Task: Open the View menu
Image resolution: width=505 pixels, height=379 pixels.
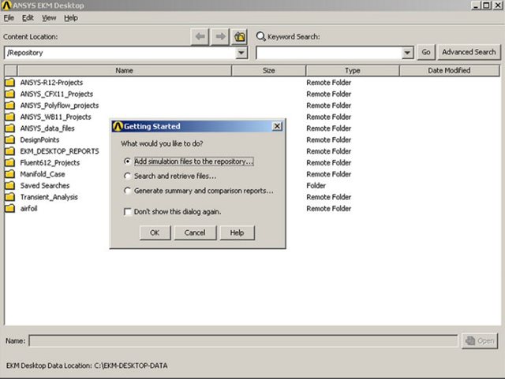Action: [x=49, y=18]
